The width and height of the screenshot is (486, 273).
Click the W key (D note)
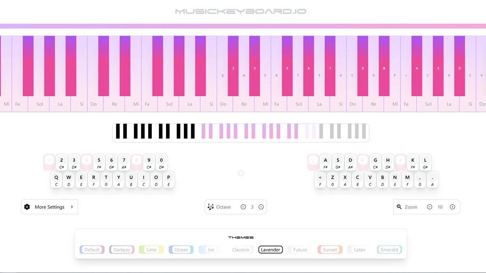(69, 180)
